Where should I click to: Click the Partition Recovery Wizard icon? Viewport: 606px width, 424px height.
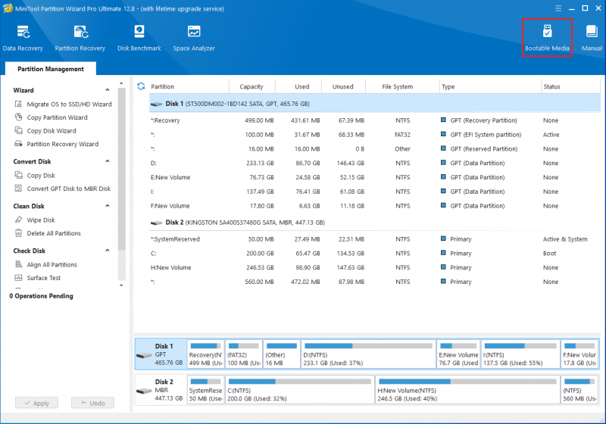(x=18, y=144)
